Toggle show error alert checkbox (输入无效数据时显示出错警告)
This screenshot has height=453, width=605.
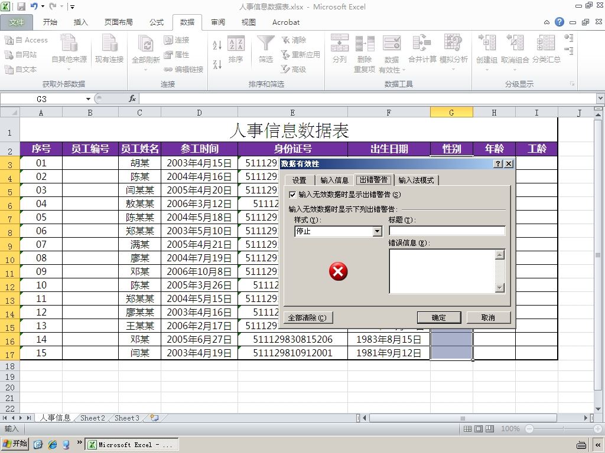point(292,195)
